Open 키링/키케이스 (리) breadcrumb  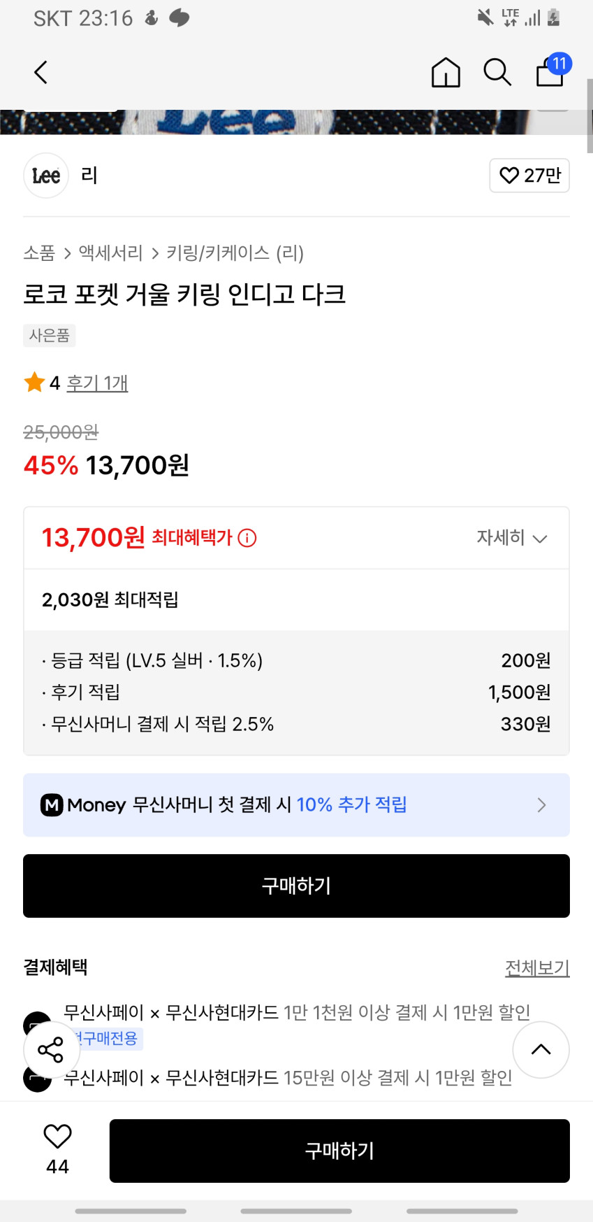[235, 253]
